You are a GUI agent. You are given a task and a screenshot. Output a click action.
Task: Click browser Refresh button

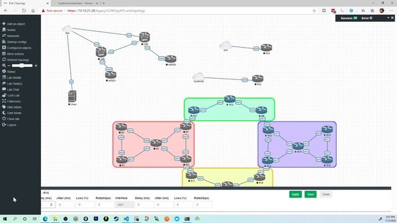pos(24,11)
